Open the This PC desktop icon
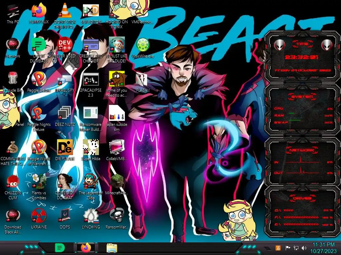 point(13,12)
